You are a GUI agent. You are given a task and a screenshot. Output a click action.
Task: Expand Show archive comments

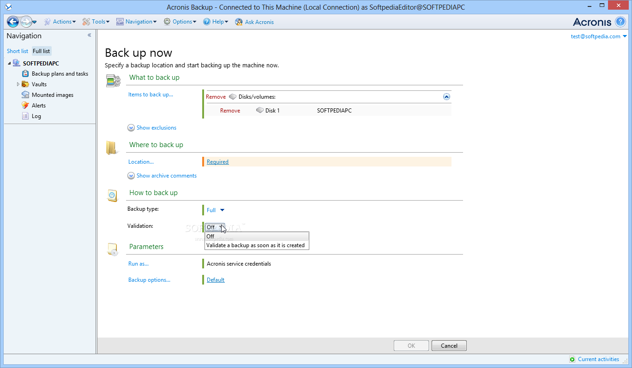[162, 176]
